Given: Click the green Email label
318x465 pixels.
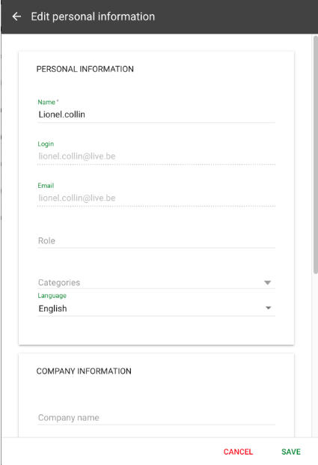Looking at the screenshot, I should click(46, 186).
